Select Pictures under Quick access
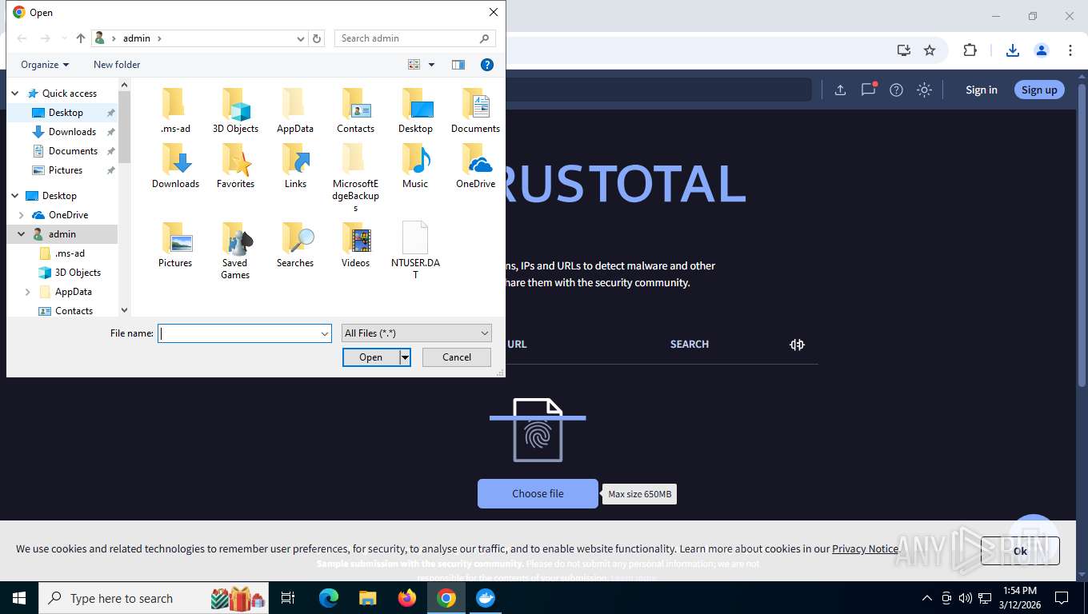The height and width of the screenshot is (614, 1088). 66,170
